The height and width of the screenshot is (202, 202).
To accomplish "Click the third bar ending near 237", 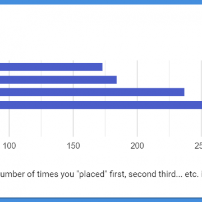I will point(92,92).
